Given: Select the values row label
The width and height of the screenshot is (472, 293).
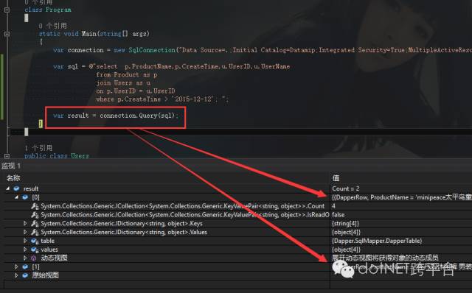Looking at the screenshot, I should pyautogui.click(x=49, y=250).
